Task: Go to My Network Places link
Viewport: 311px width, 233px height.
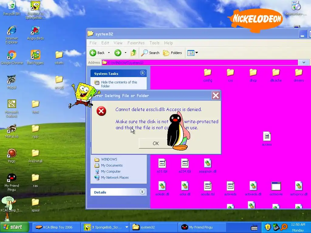Action: (112, 177)
